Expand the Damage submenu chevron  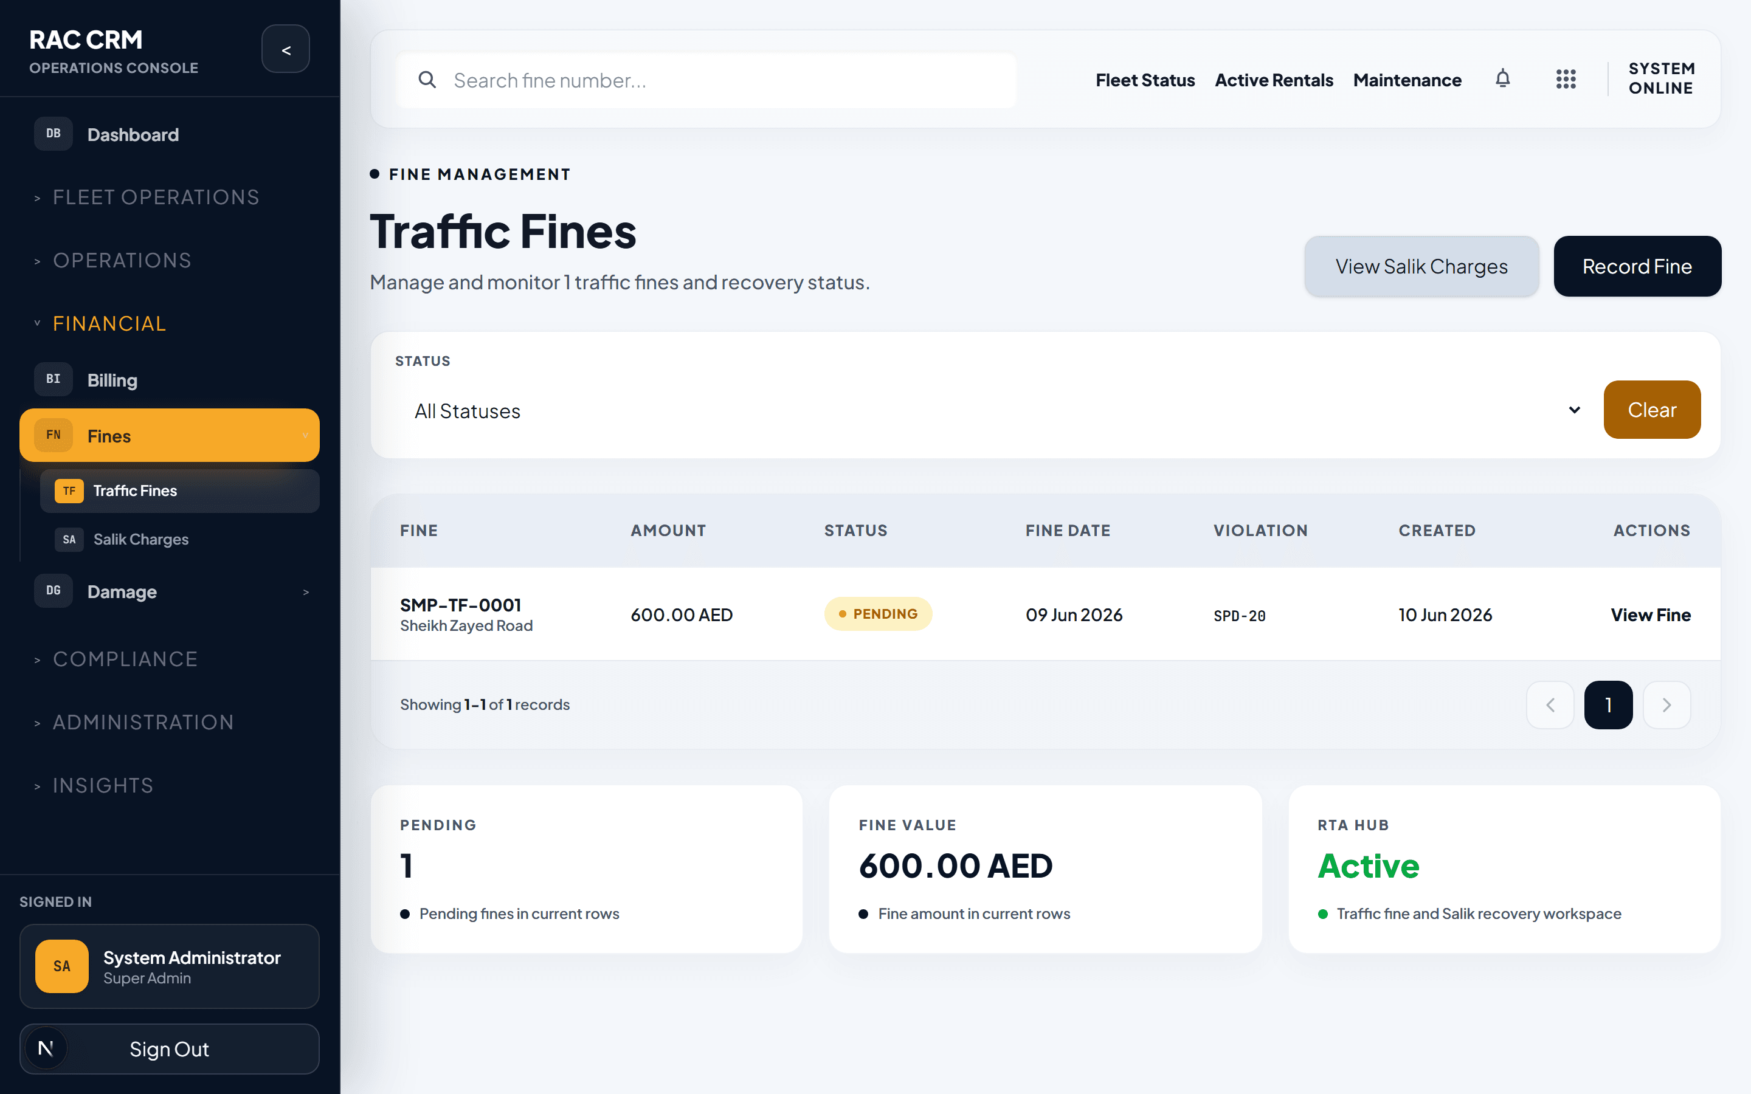[x=305, y=592]
